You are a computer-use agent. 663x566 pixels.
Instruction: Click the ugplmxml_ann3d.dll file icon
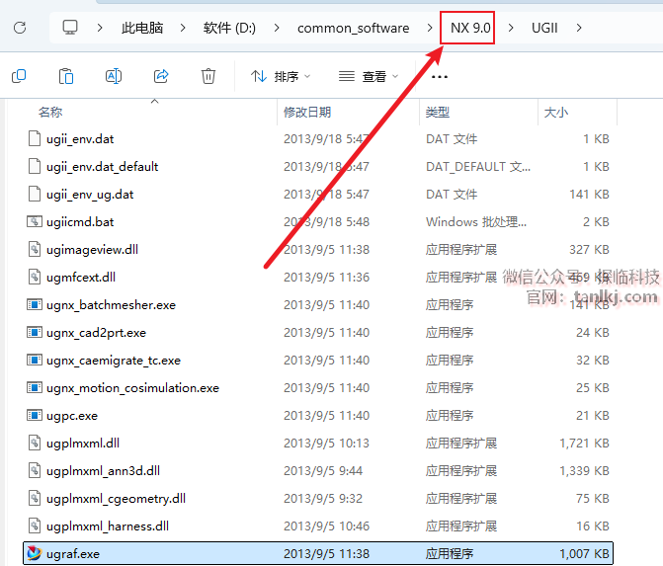(35, 470)
